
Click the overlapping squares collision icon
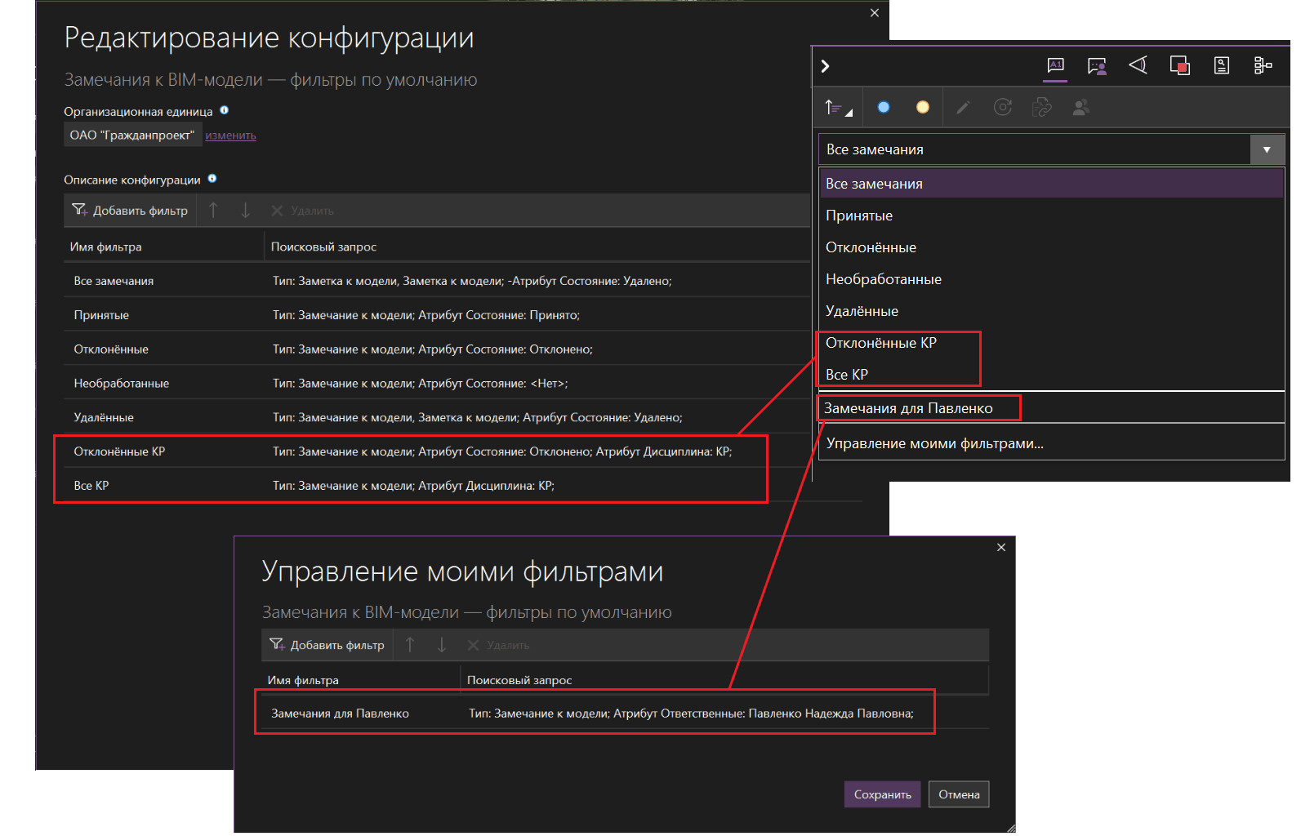1179,65
